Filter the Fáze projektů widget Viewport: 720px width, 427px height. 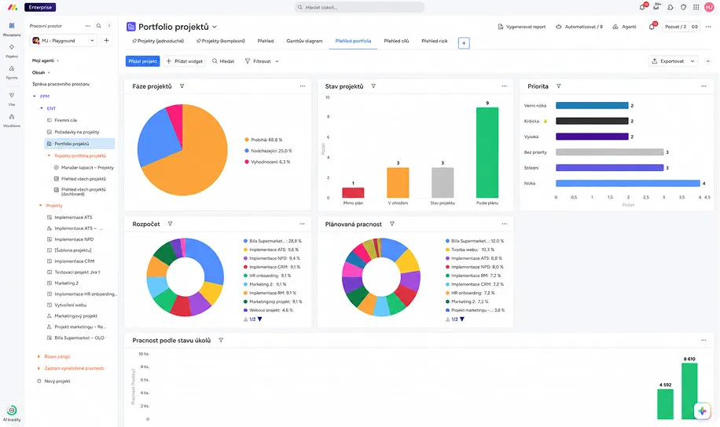(182, 86)
